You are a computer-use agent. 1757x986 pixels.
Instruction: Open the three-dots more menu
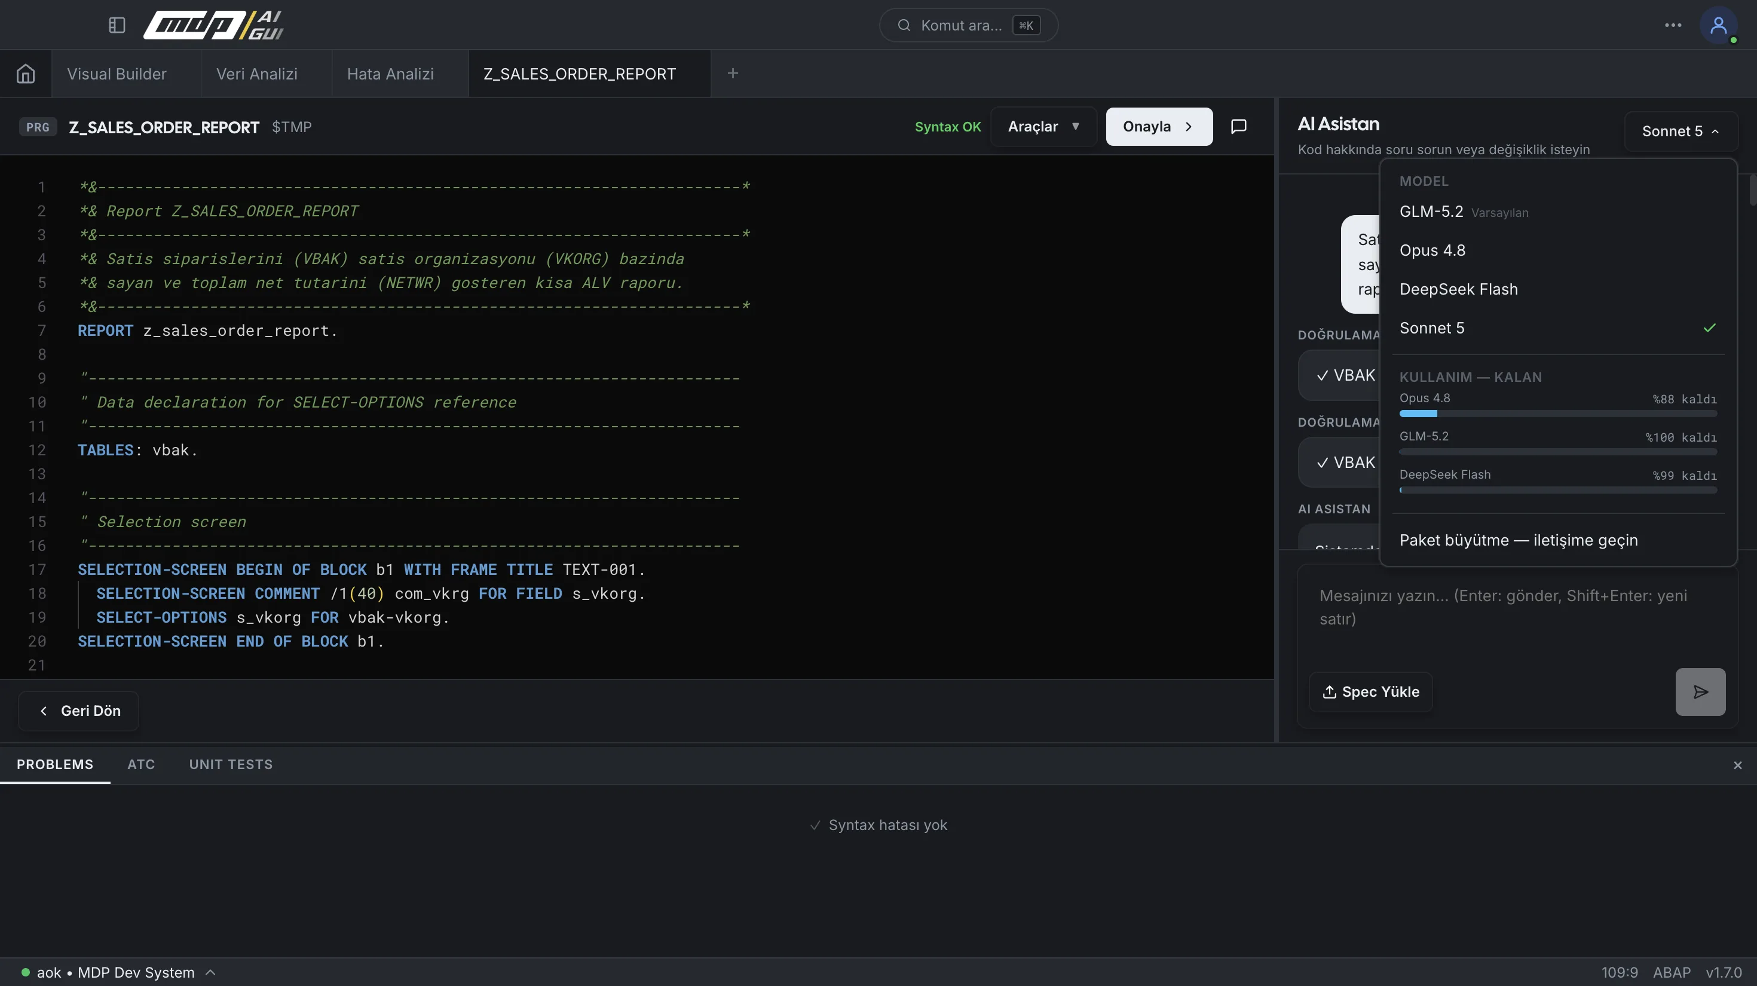tap(1673, 25)
